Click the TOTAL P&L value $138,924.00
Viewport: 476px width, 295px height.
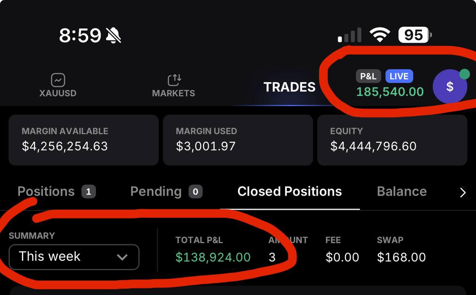tap(213, 257)
